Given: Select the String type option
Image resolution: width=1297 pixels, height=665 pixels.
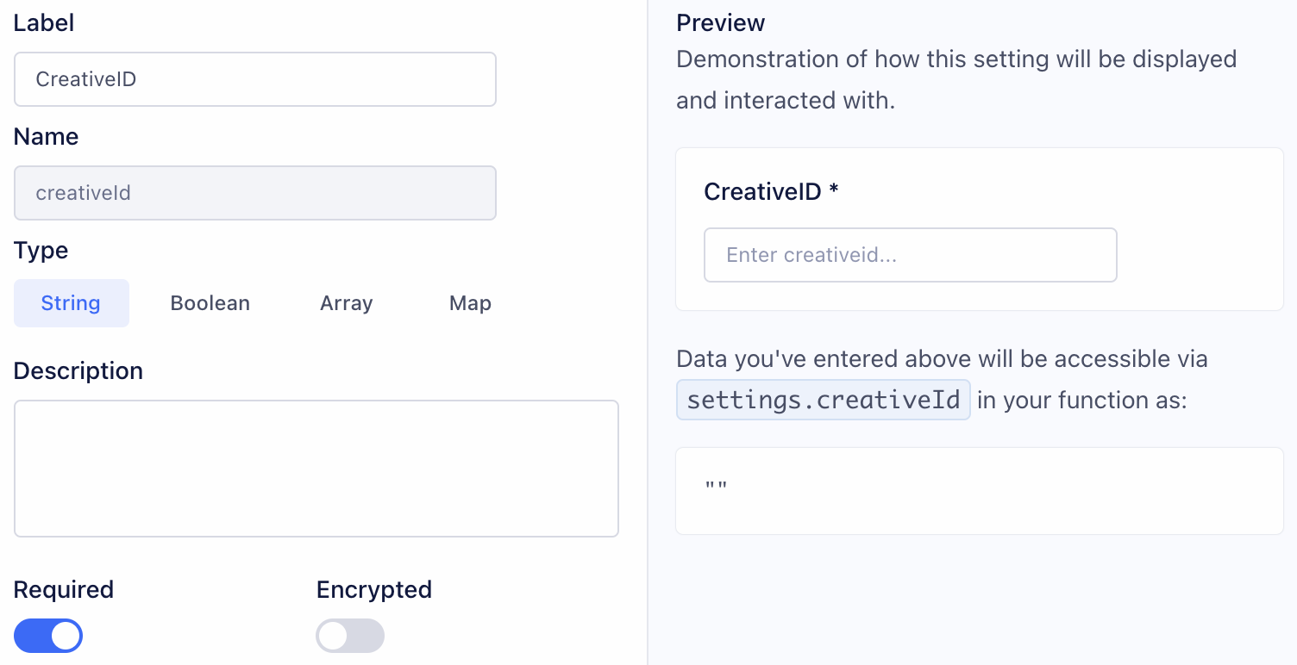Looking at the screenshot, I should click(72, 303).
